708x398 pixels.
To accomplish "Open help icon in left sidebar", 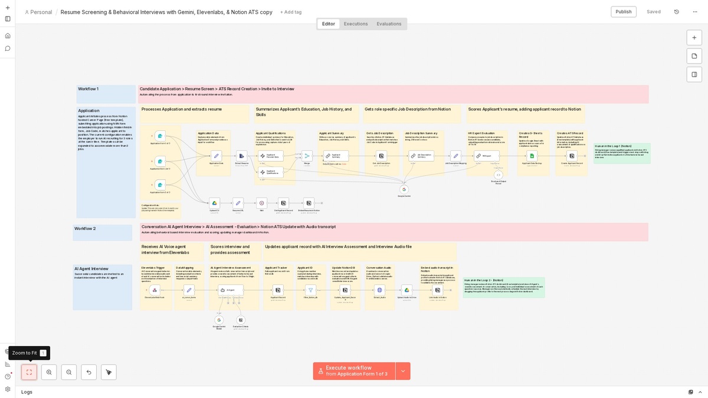I will [x=8, y=376].
